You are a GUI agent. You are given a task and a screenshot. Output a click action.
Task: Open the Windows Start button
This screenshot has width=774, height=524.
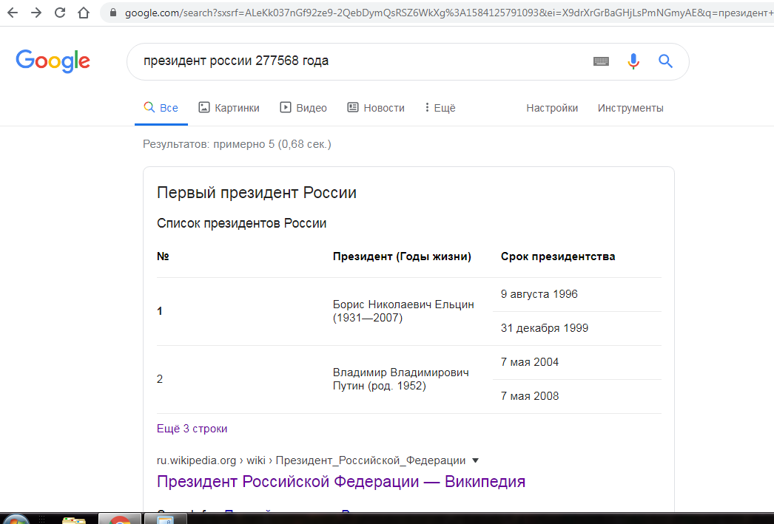(16, 519)
